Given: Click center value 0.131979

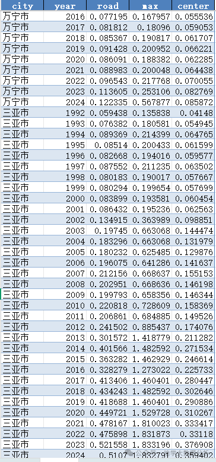Looking at the screenshot, I should [193, 241].
